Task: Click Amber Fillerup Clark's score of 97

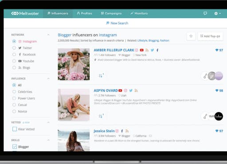Action: tap(219, 50)
